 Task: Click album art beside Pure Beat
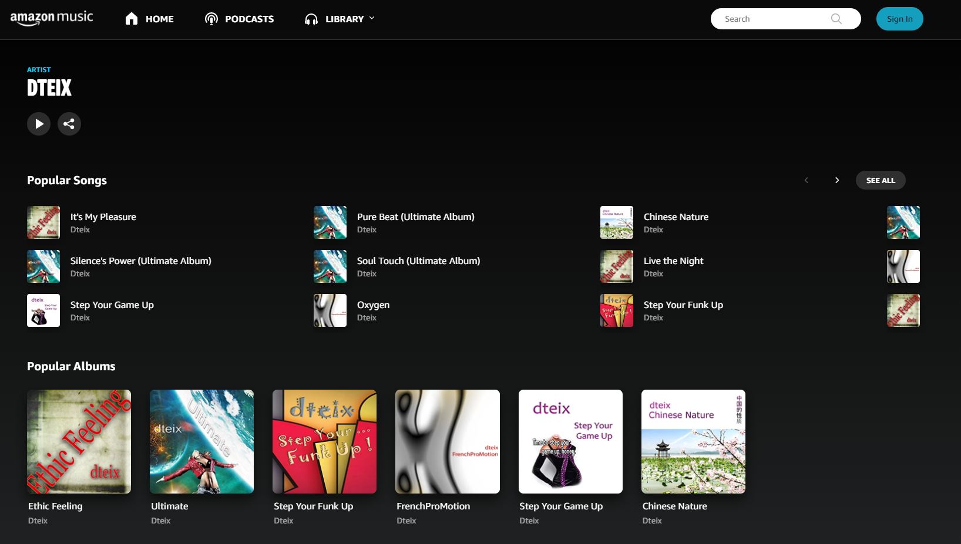[x=330, y=222]
